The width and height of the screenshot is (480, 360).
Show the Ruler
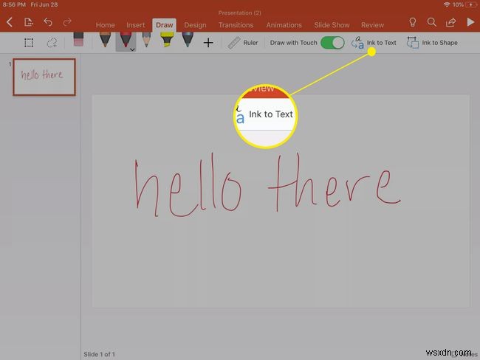[x=243, y=43]
